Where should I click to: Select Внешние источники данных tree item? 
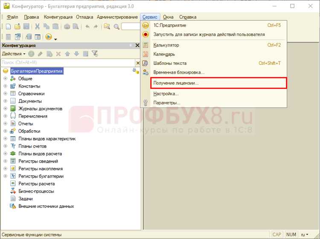click(46, 206)
